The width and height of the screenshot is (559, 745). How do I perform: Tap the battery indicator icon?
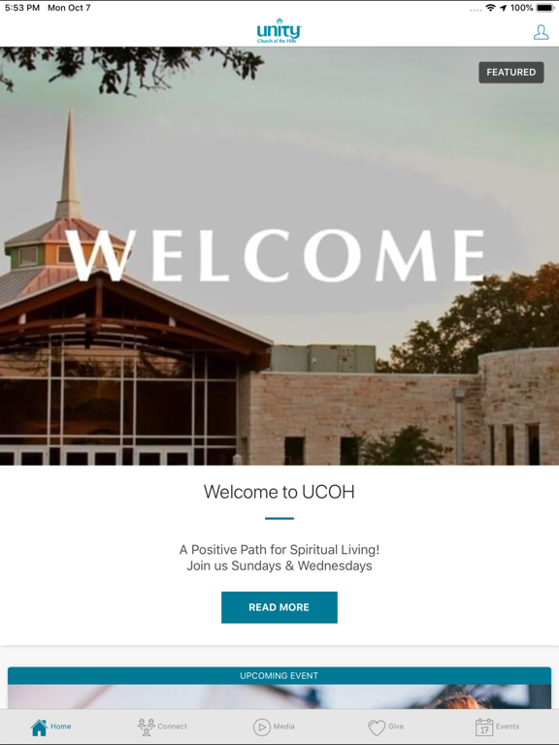pyautogui.click(x=544, y=8)
